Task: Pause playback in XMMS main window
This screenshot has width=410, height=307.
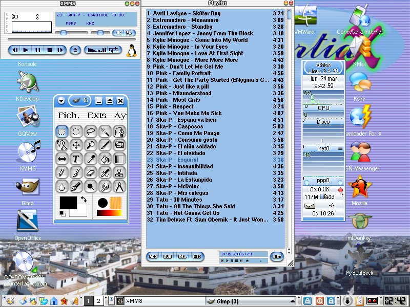Action: pyautogui.click(x=37, y=50)
